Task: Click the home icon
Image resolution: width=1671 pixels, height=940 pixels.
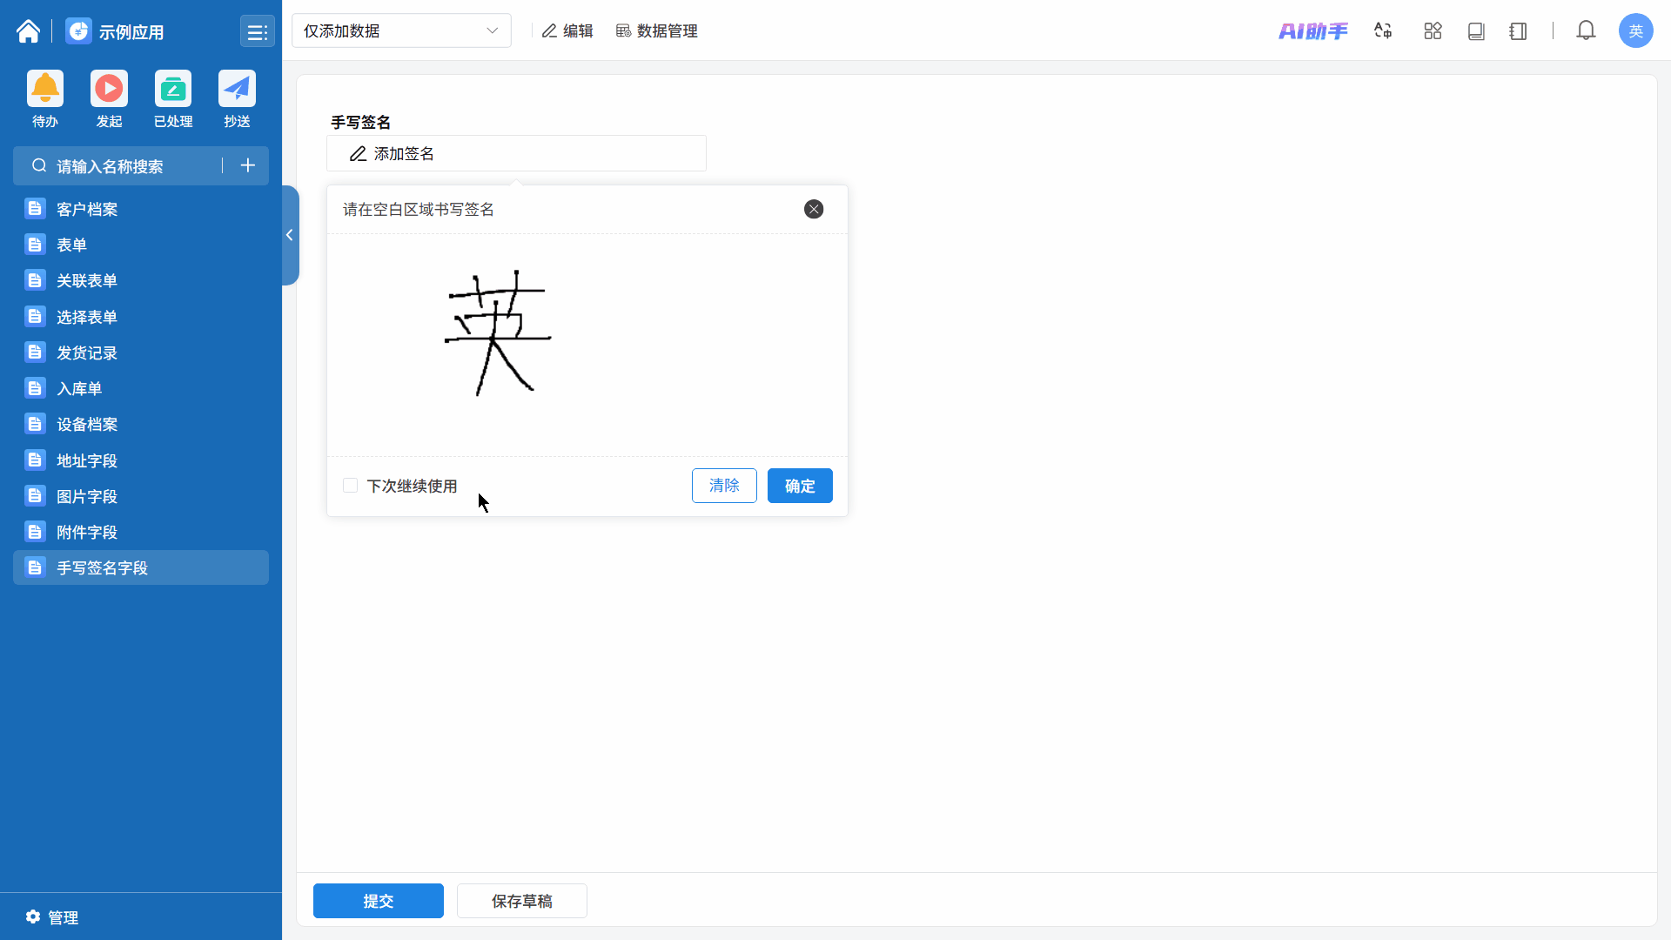Action: pos(28,31)
